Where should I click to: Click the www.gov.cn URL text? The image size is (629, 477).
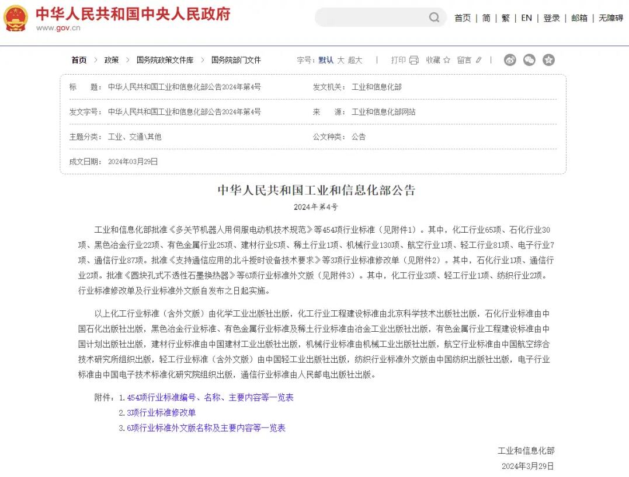tap(58, 28)
